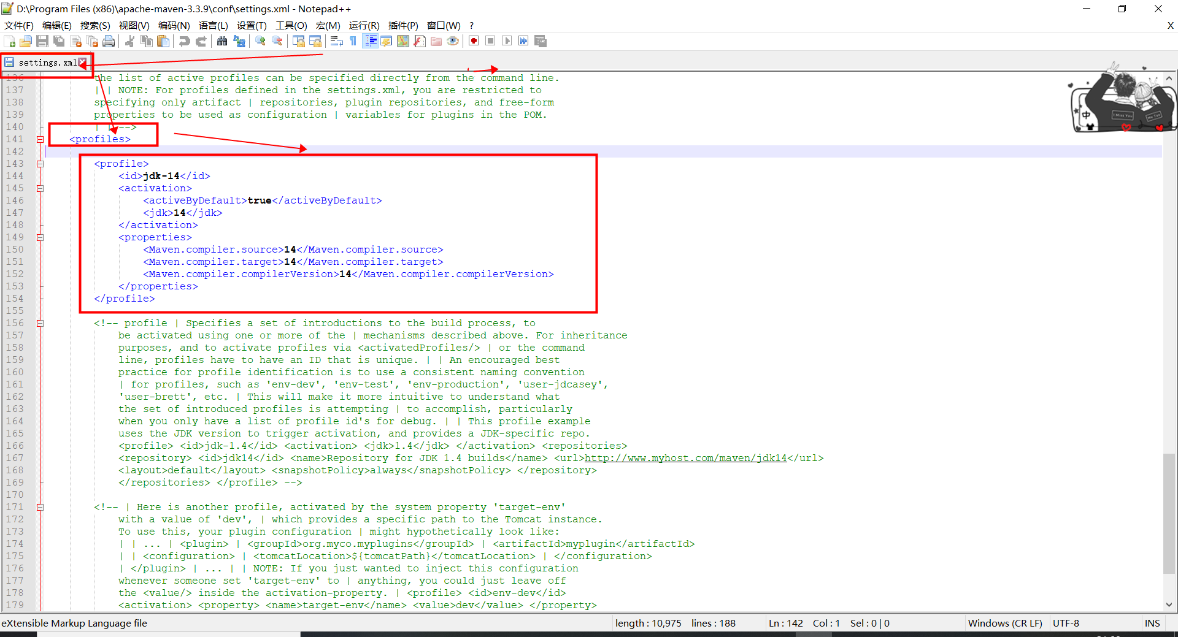Zoom in using the magnifier plus icon

click(261, 41)
